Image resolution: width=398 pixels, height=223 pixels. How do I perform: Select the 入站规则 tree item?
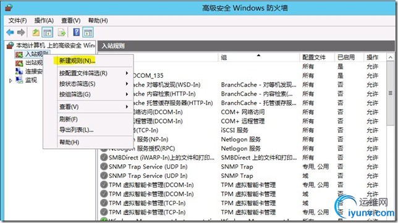pyautogui.click(x=33, y=54)
